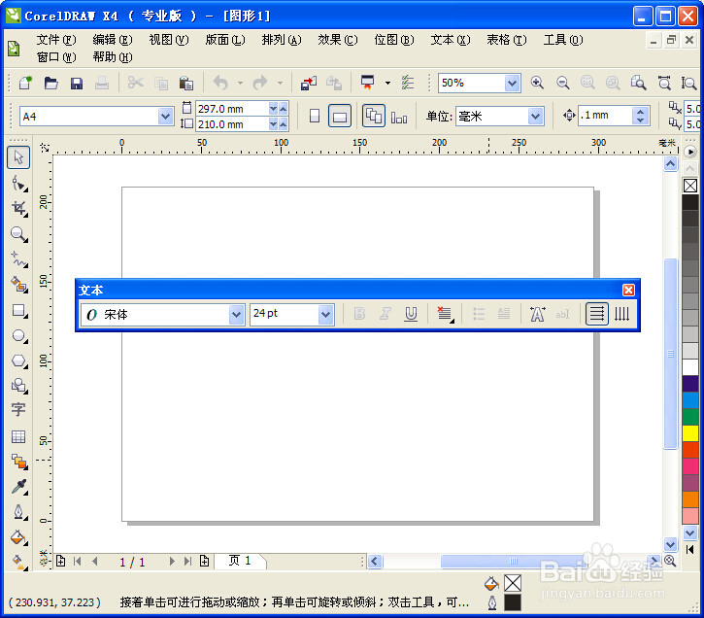This screenshot has height=618, width=704.
Task: Select the Text tool (字)
Action: click(18, 410)
